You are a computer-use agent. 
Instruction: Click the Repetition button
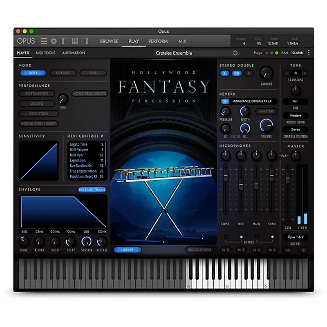(38, 114)
